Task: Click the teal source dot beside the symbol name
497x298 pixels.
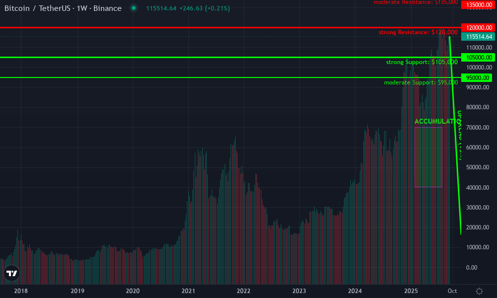Action: (132, 8)
